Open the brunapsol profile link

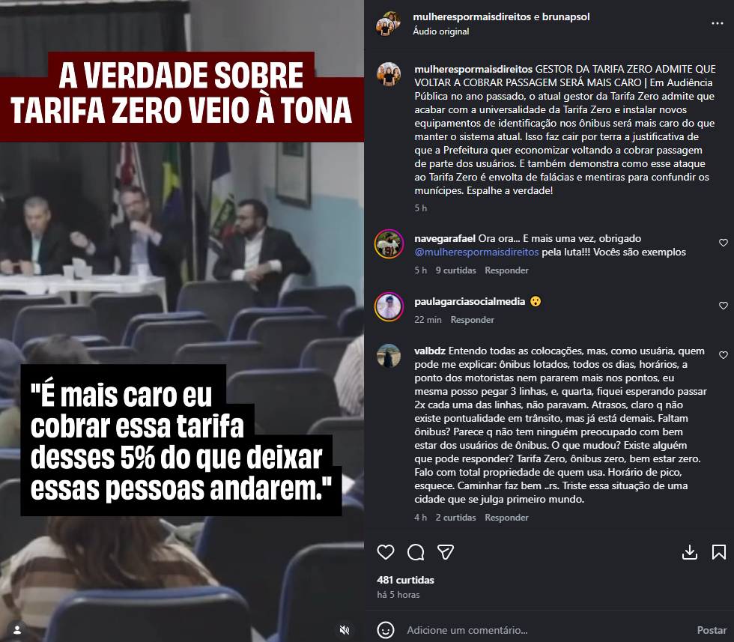click(x=565, y=17)
